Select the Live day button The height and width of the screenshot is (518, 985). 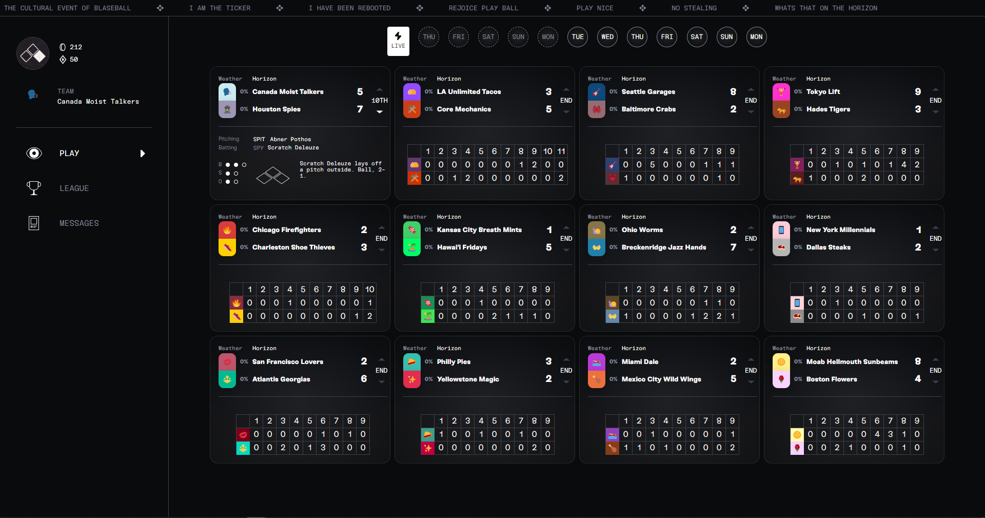click(398, 41)
